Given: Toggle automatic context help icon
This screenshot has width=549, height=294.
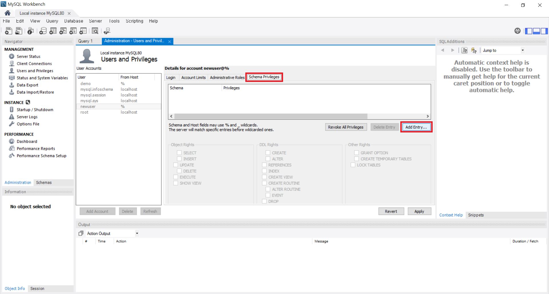Looking at the screenshot, I should point(474,50).
